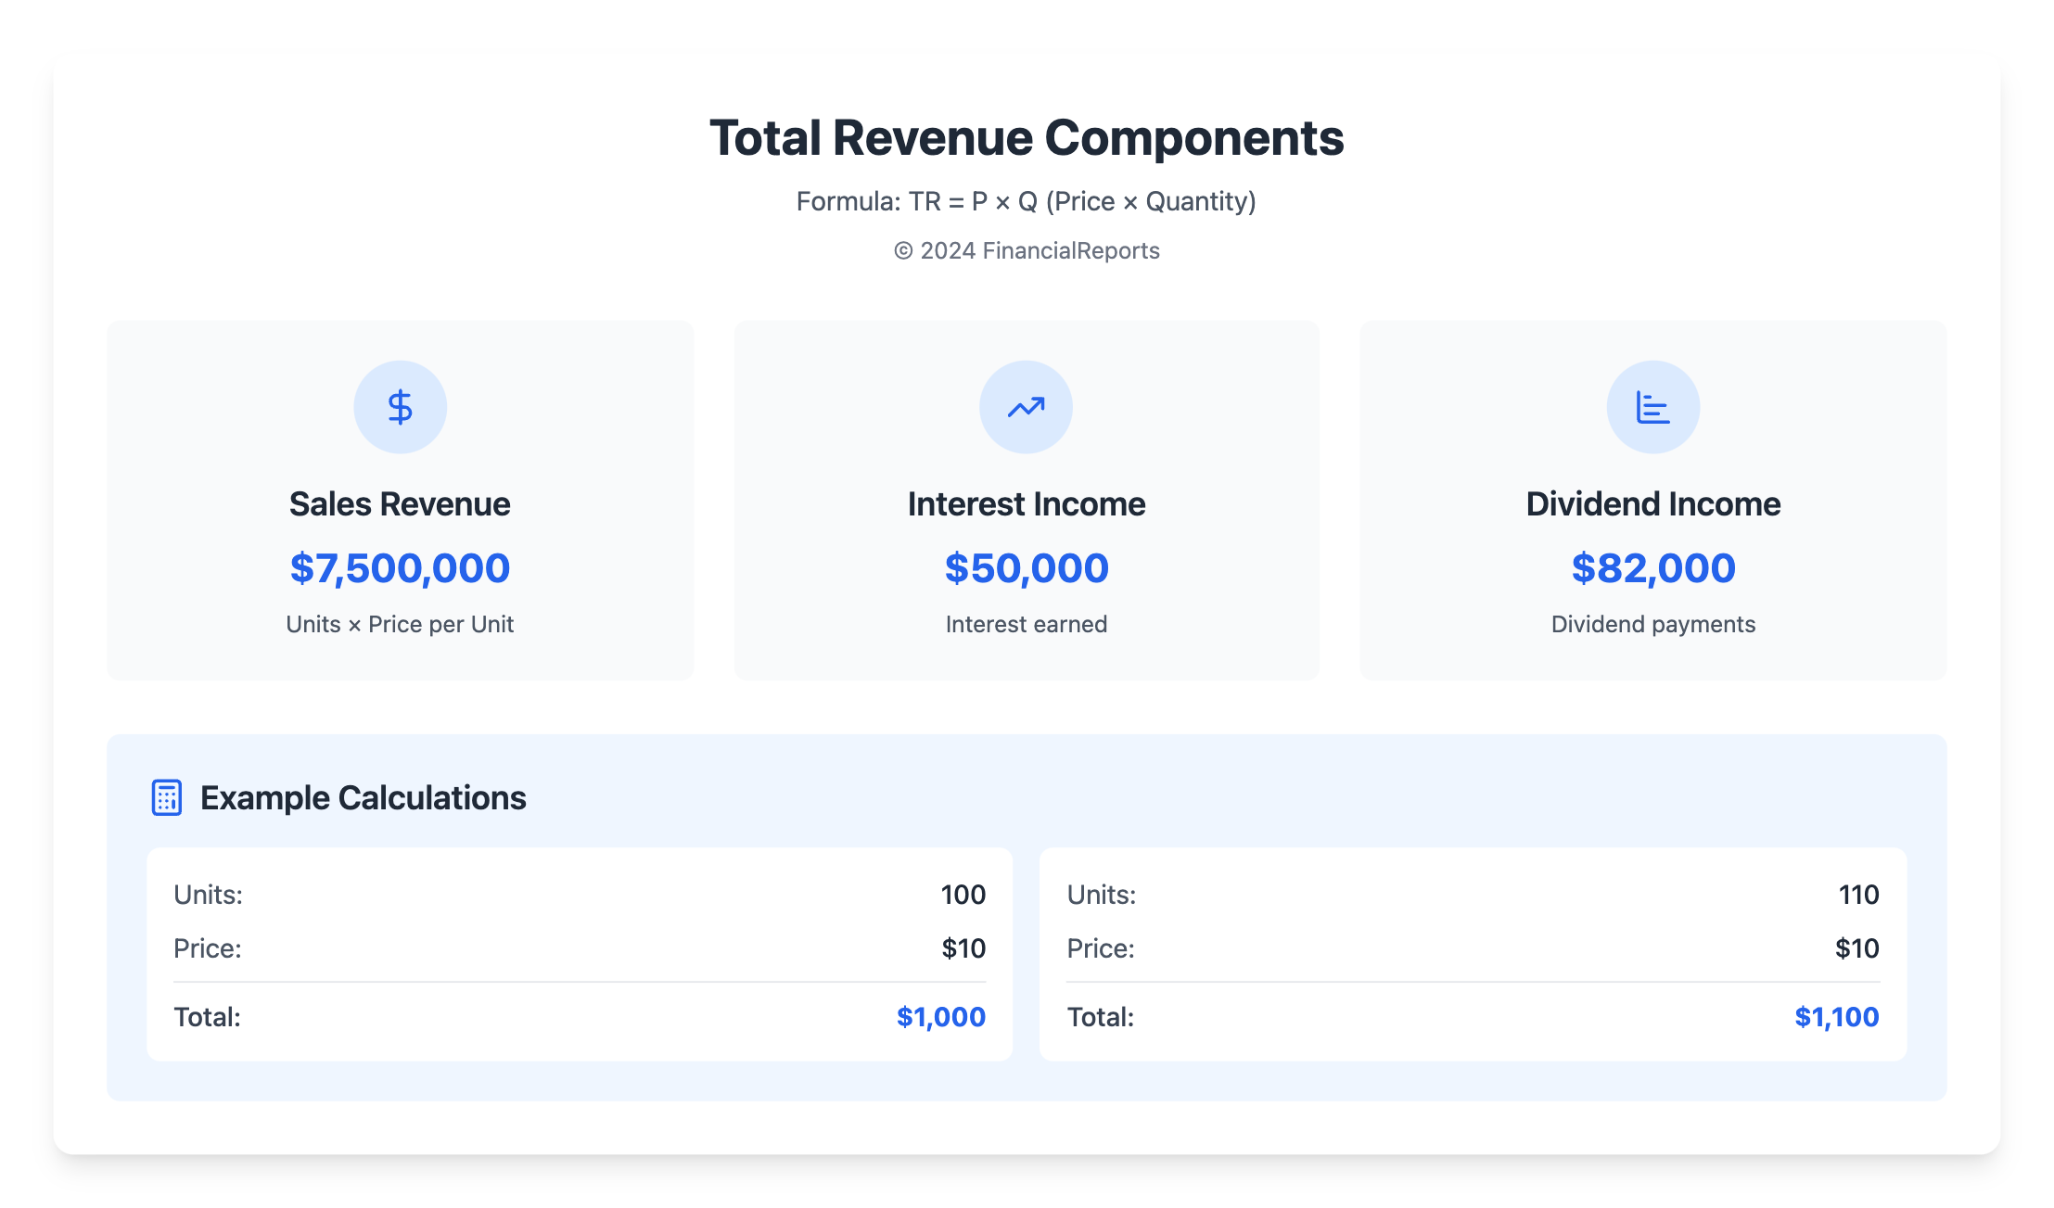Click the 2024 FinancialReports copyright text
Viewport: 2054px width, 1208px height.
pyautogui.click(x=1026, y=251)
